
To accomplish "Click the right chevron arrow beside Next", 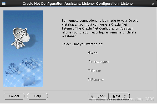I will click(125, 96).
